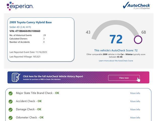The height and width of the screenshot is (121, 161).
Task: Click Odometer Check - OK text
Action: pos(30,117)
